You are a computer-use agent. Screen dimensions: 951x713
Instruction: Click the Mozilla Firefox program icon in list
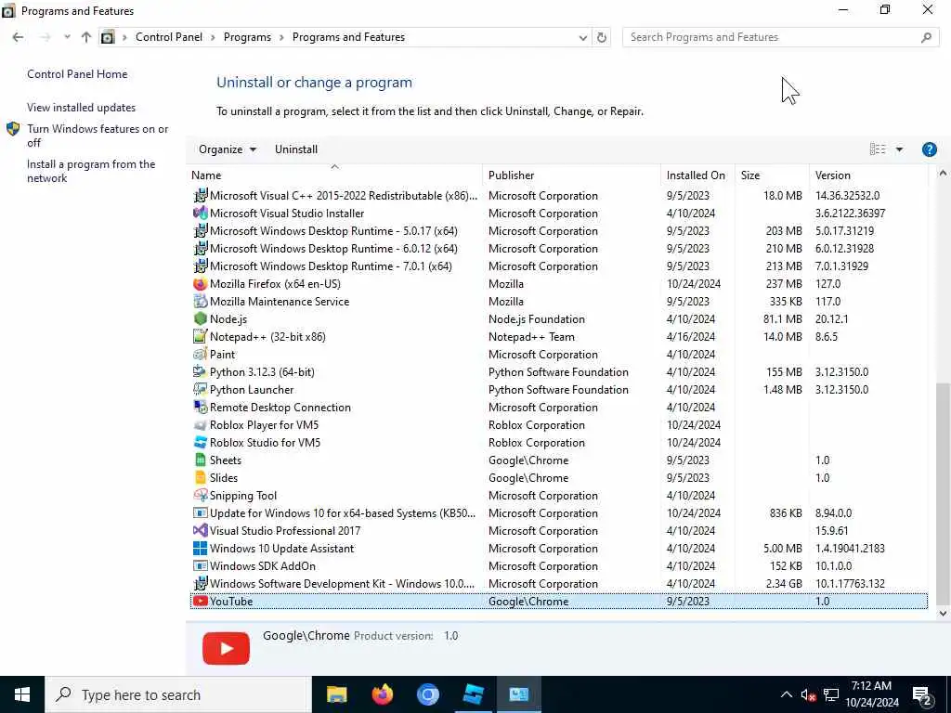pyautogui.click(x=200, y=284)
